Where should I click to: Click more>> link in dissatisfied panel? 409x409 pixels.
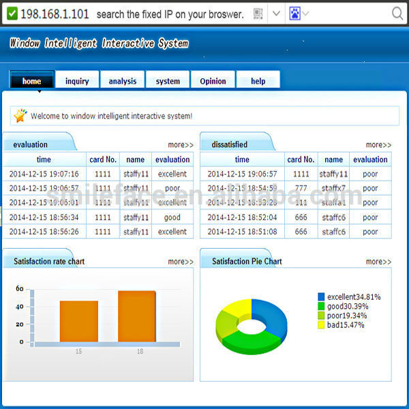[378, 145]
